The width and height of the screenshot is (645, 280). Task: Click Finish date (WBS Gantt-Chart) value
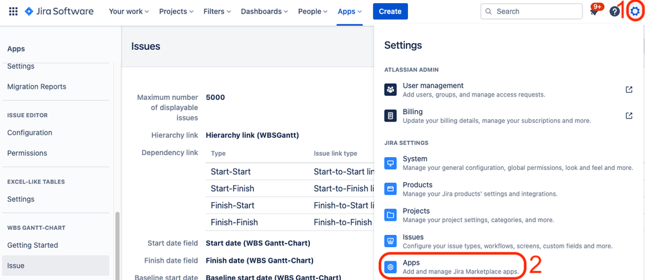click(x=260, y=260)
